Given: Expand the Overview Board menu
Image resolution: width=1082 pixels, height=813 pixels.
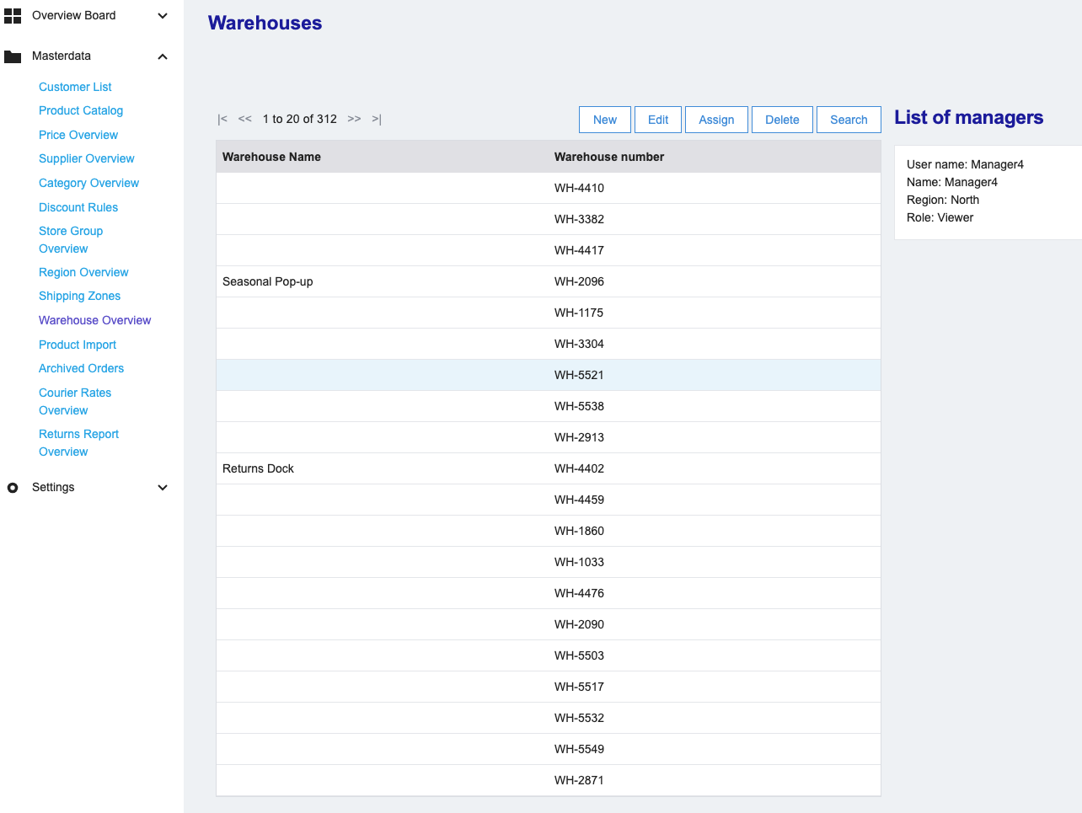Looking at the screenshot, I should coord(163,16).
